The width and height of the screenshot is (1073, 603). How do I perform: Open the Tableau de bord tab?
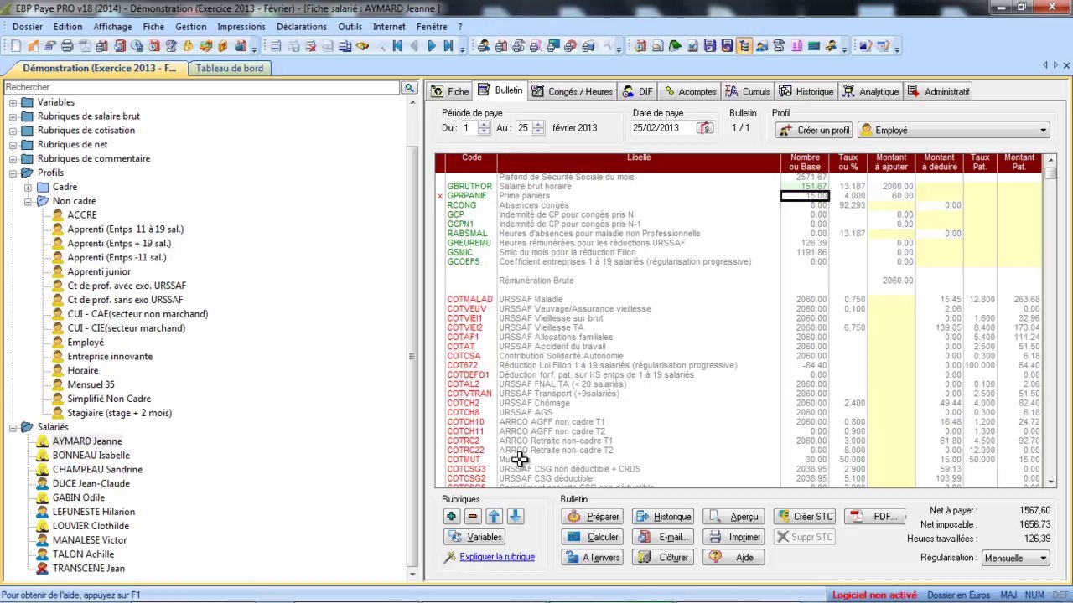click(x=229, y=69)
